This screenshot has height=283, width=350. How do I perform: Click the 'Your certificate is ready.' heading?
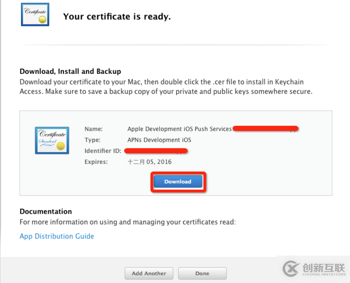click(116, 16)
